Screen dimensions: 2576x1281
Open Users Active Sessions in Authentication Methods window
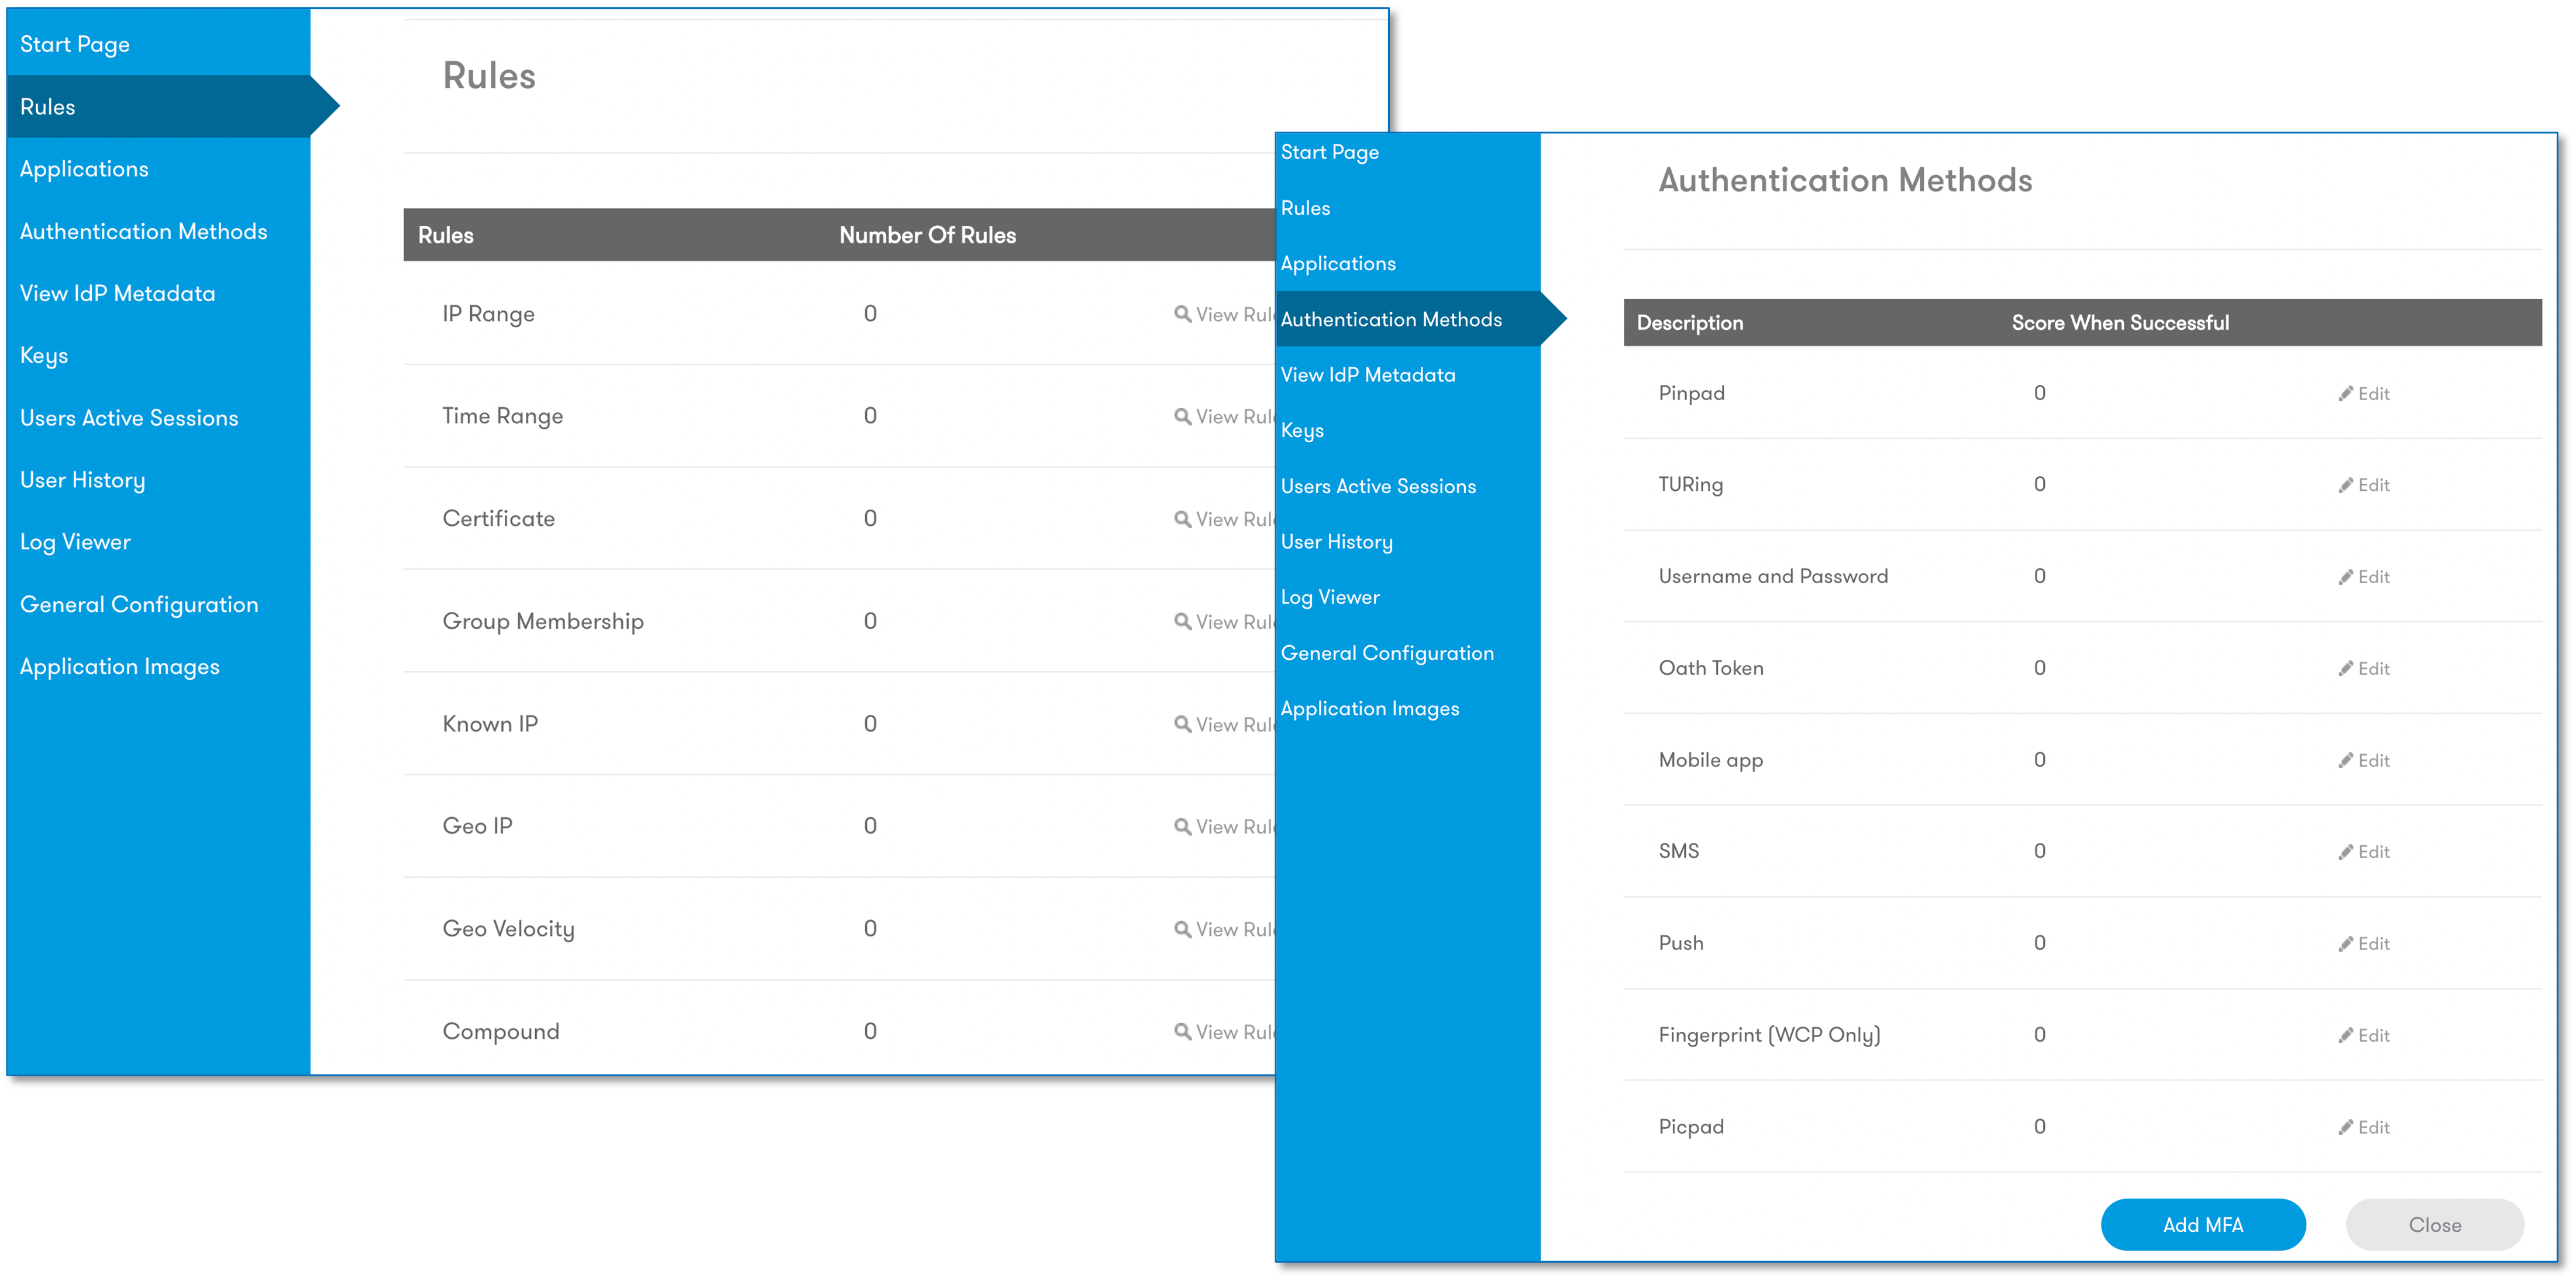click(x=1378, y=486)
